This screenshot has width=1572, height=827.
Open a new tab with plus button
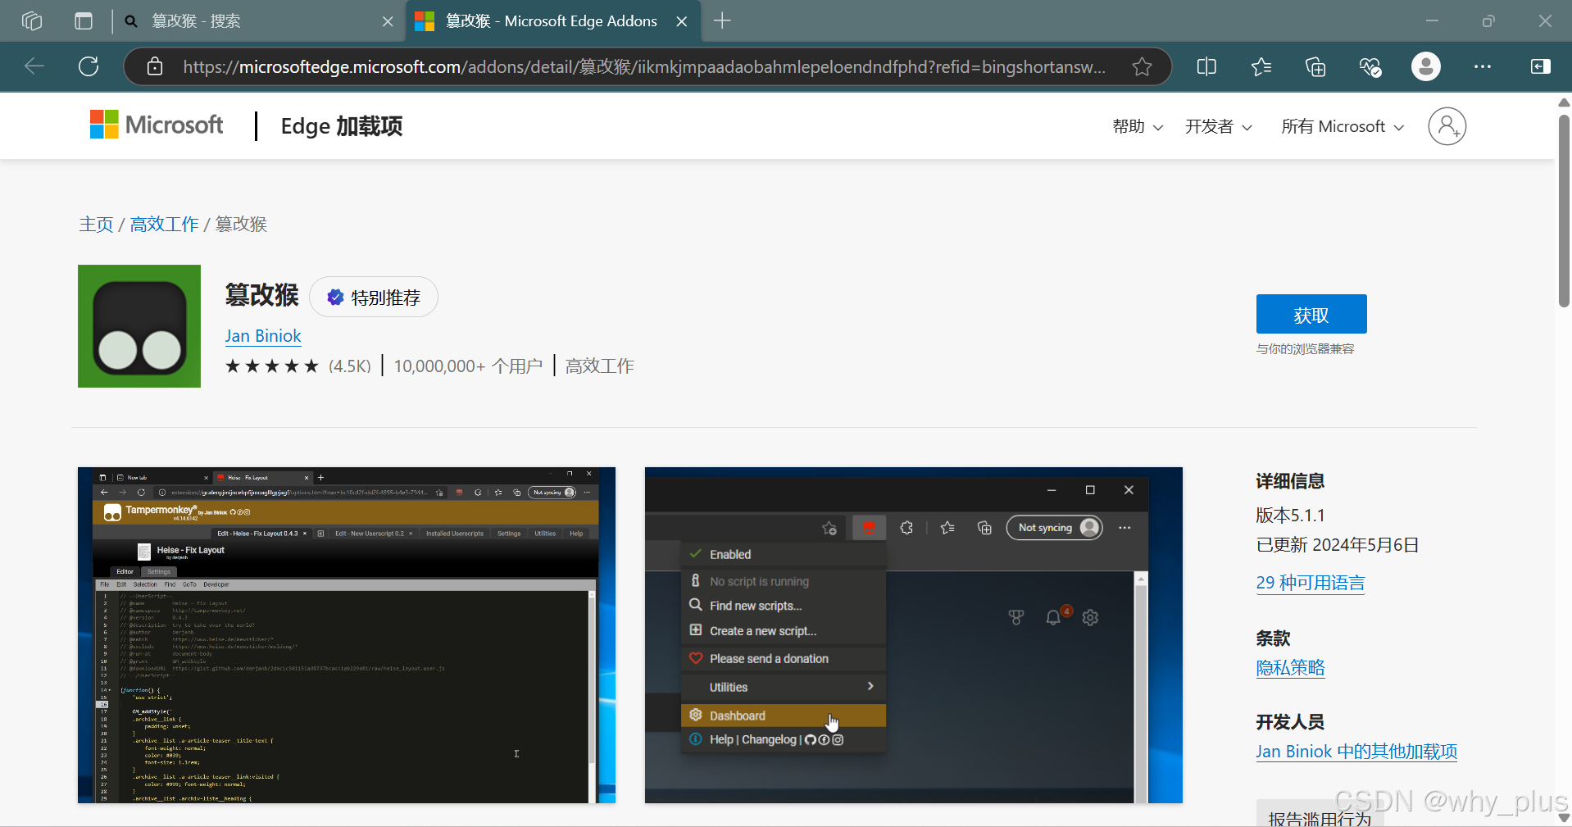coord(722,20)
